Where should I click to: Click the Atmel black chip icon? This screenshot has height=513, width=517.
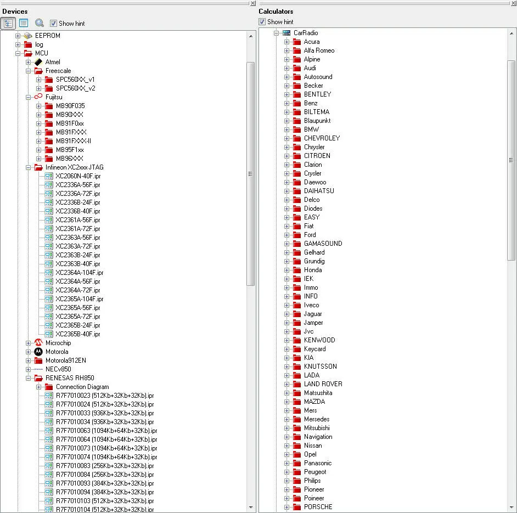(x=38, y=62)
